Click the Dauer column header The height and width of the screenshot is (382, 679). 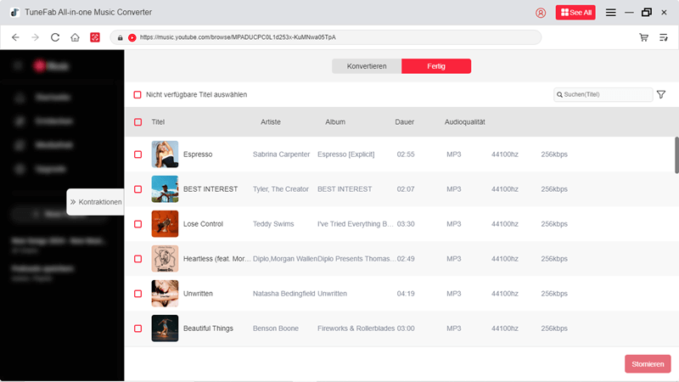[x=405, y=122]
